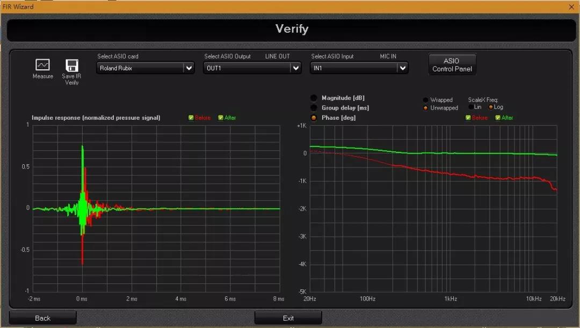Choose Unwrapped phase display
The width and height of the screenshot is (580, 328).
[x=426, y=108]
